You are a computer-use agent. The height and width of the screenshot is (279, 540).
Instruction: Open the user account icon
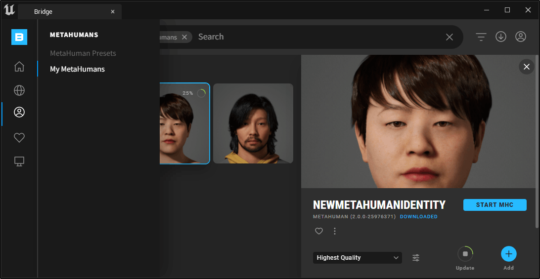click(x=521, y=37)
